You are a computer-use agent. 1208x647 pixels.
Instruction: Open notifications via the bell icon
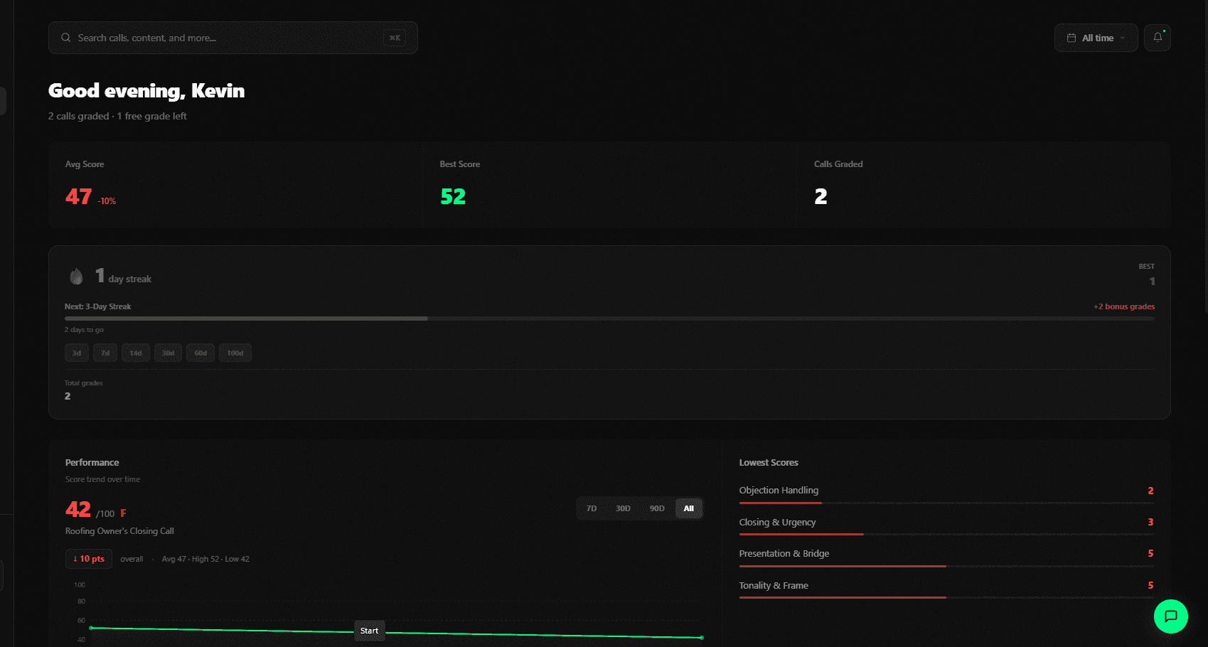pos(1158,38)
